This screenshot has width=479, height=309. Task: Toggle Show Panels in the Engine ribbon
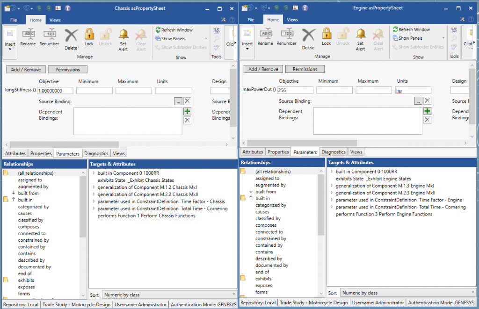408,37
